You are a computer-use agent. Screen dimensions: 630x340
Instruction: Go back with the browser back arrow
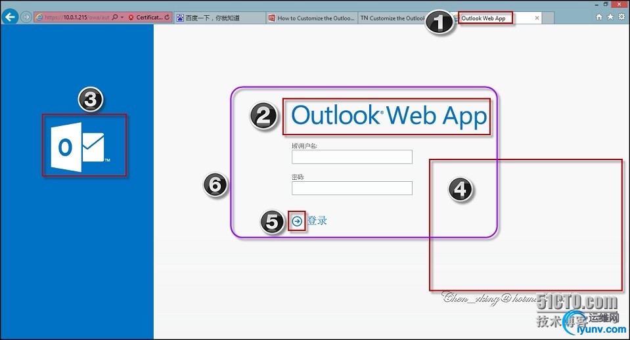coord(10,17)
